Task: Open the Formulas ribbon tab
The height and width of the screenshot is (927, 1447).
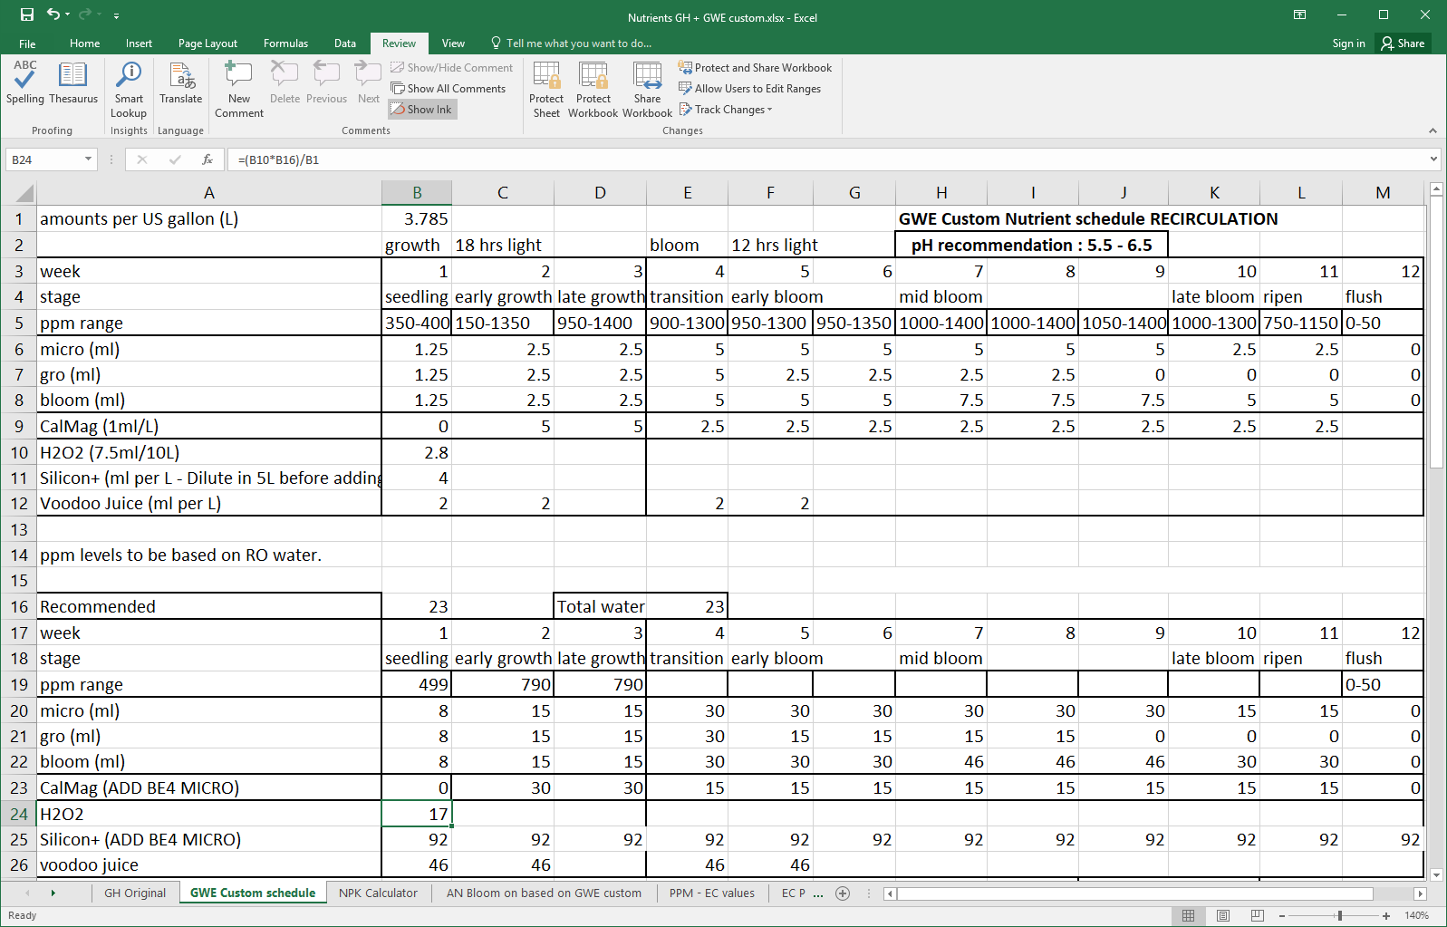Action: [285, 43]
